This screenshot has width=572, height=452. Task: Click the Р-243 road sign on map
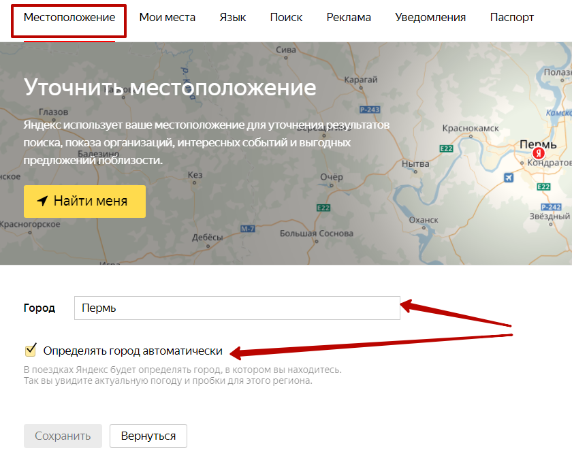pyautogui.click(x=370, y=110)
